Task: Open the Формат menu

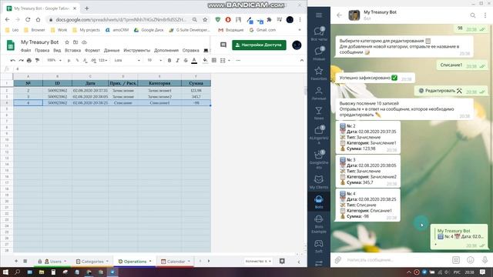Action: pos(92,50)
